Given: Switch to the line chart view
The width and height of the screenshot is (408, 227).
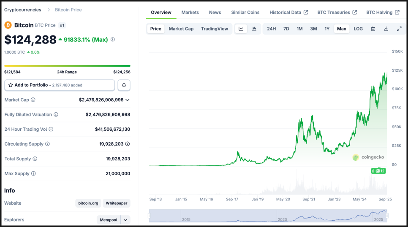Looking at the screenshot, I should pyautogui.click(x=241, y=29).
